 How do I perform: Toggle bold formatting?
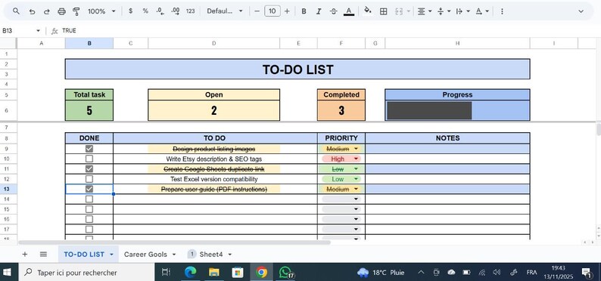[x=304, y=11]
